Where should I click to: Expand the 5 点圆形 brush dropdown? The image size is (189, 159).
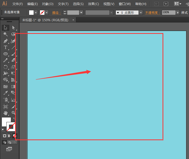click(141, 12)
